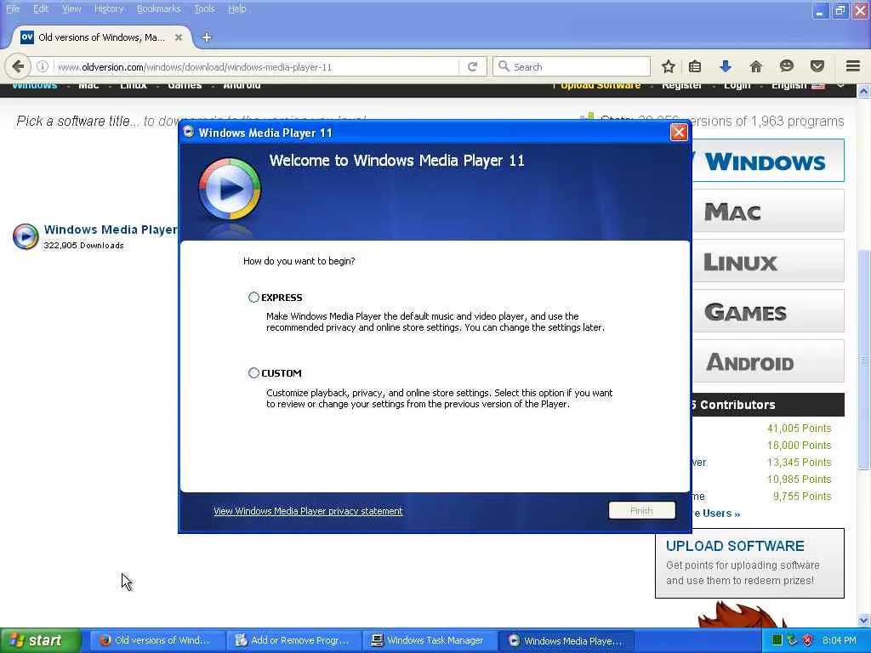Open the Help menu
Viewport: 871px width, 653px height.
(236, 9)
